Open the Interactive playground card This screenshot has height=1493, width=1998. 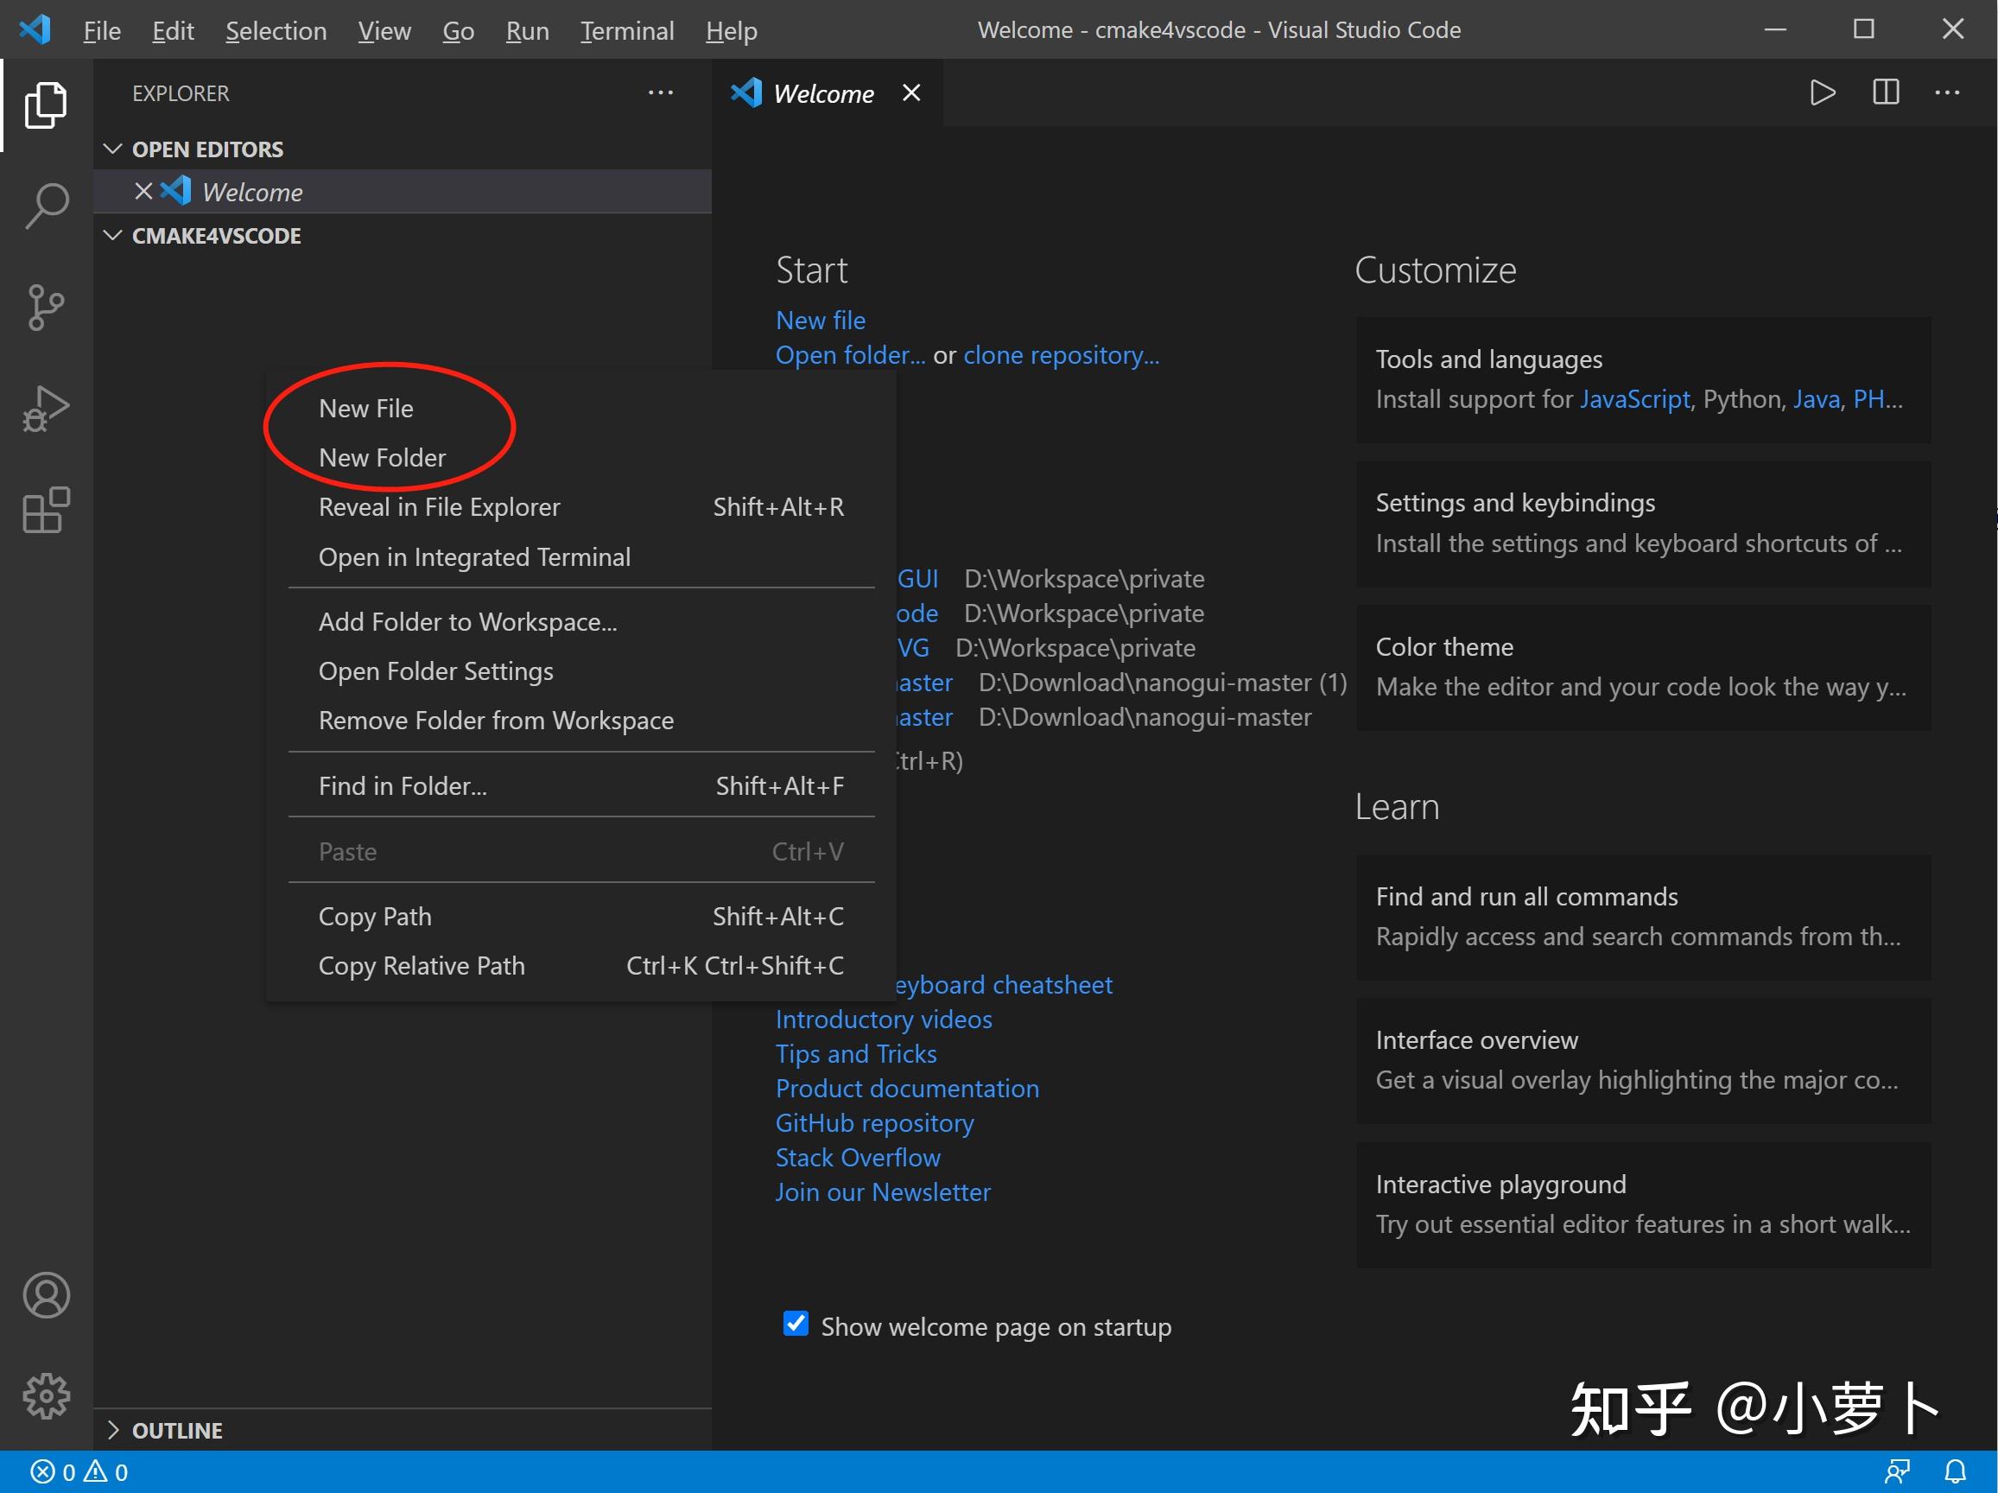(x=1643, y=1205)
